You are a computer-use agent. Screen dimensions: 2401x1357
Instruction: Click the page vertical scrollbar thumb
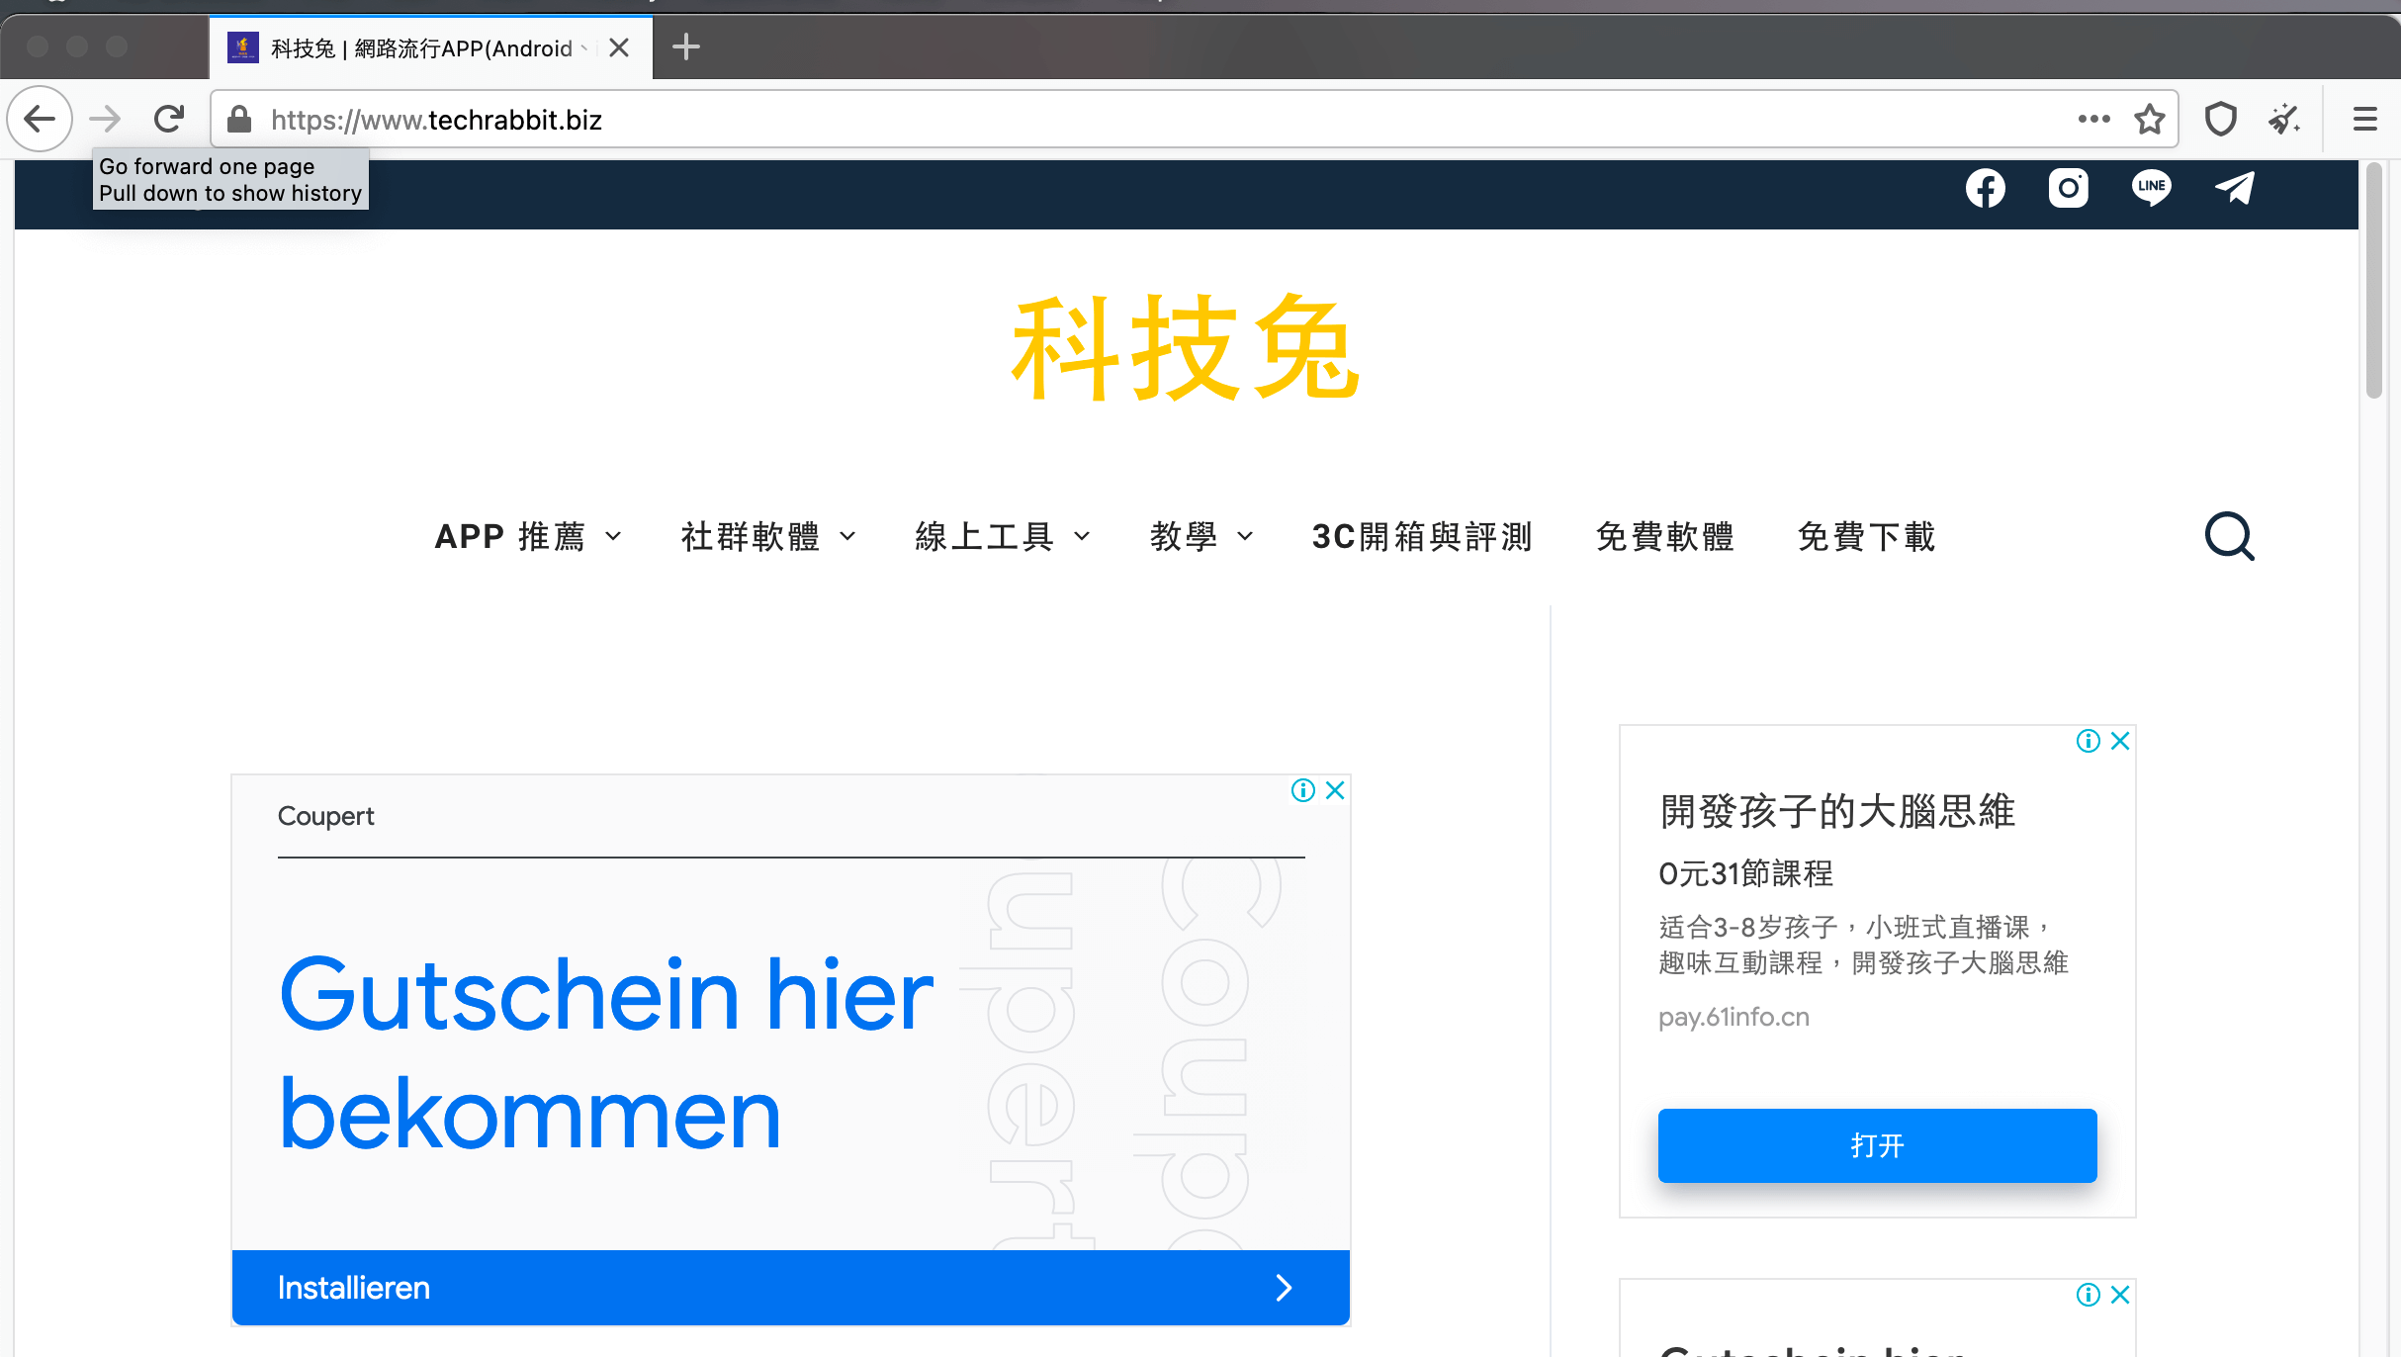tap(2374, 282)
